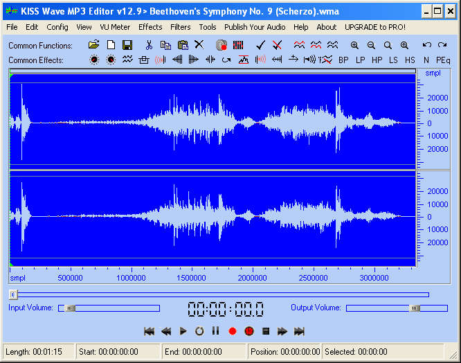
Task: Click the N effect button
Action: 426,60
